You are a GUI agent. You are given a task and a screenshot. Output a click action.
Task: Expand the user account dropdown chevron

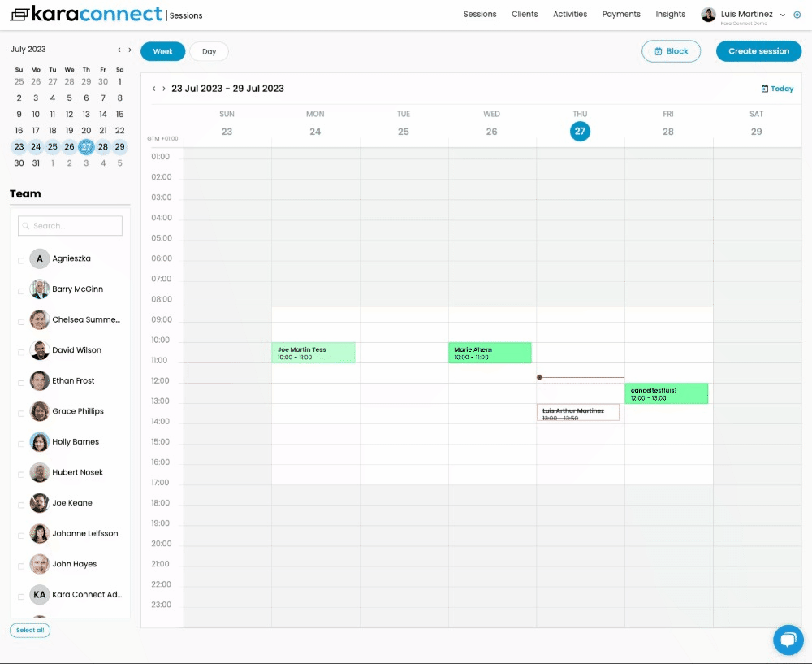tap(783, 15)
